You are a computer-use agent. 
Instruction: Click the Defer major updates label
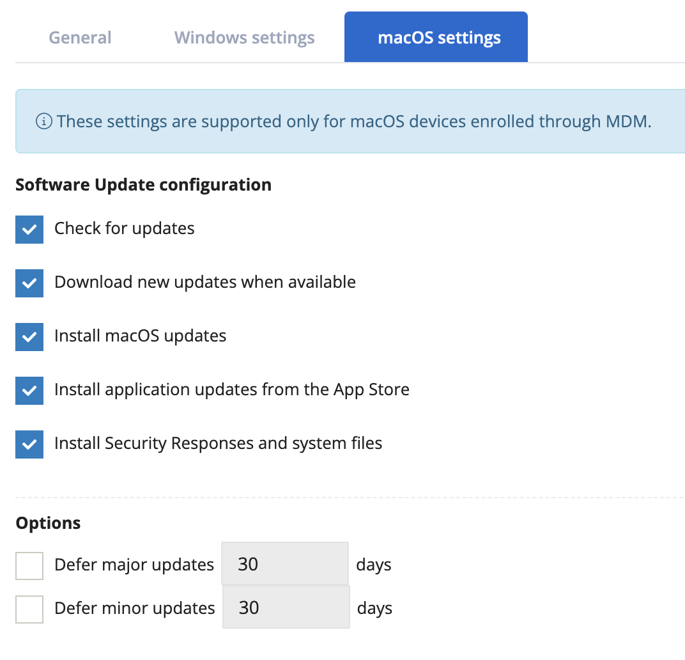pyautogui.click(x=134, y=565)
